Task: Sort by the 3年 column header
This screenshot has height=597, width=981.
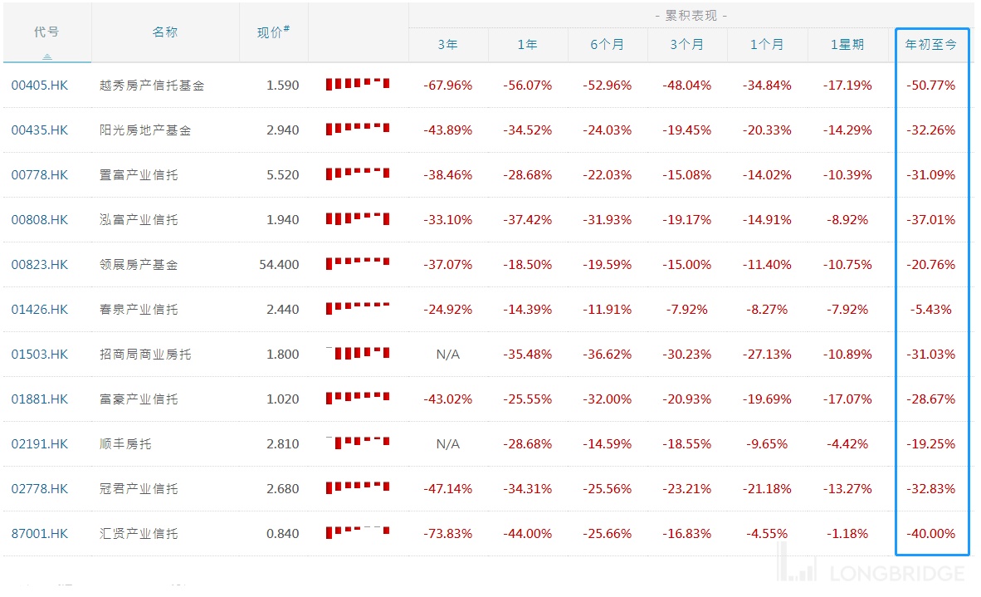Action: pyautogui.click(x=447, y=45)
